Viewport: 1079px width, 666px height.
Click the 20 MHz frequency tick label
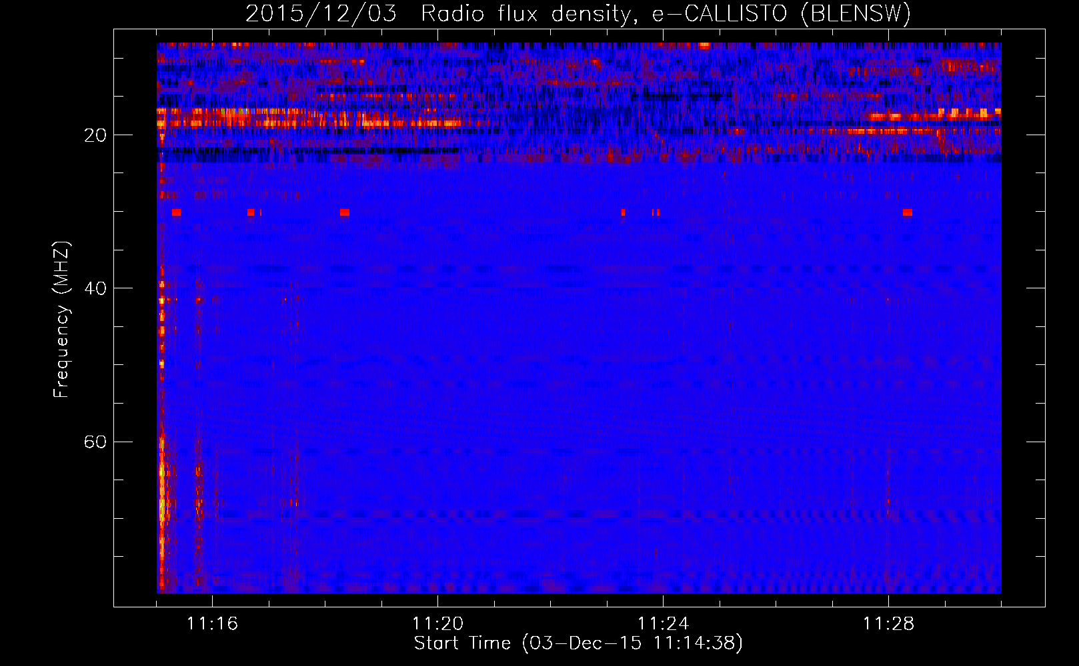point(95,135)
